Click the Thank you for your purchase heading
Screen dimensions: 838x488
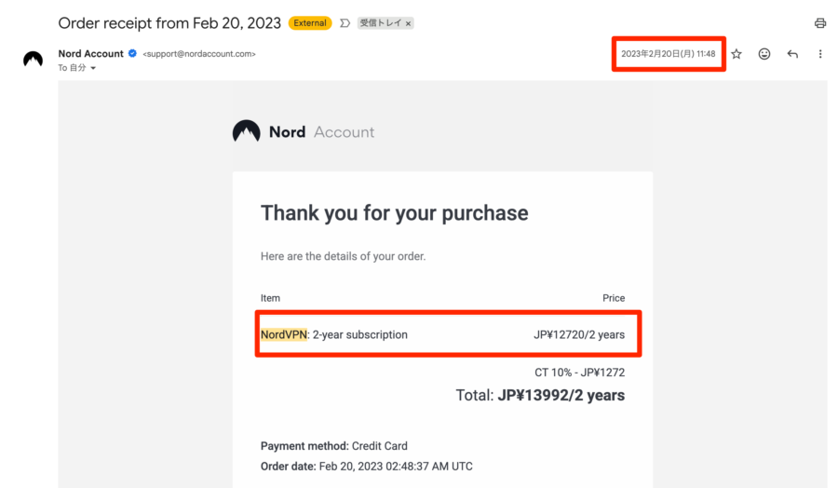(x=394, y=213)
